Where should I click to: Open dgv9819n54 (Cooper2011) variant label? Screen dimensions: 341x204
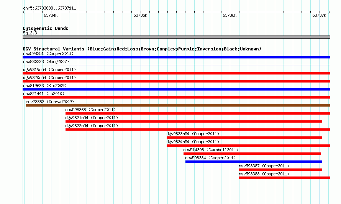point(49,70)
